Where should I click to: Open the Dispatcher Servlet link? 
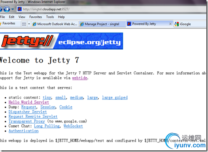28,111
